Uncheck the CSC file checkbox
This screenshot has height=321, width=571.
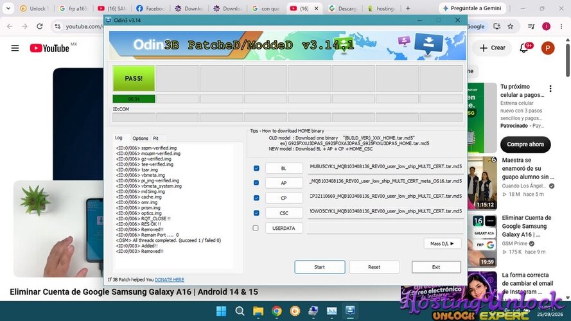click(256, 213)
